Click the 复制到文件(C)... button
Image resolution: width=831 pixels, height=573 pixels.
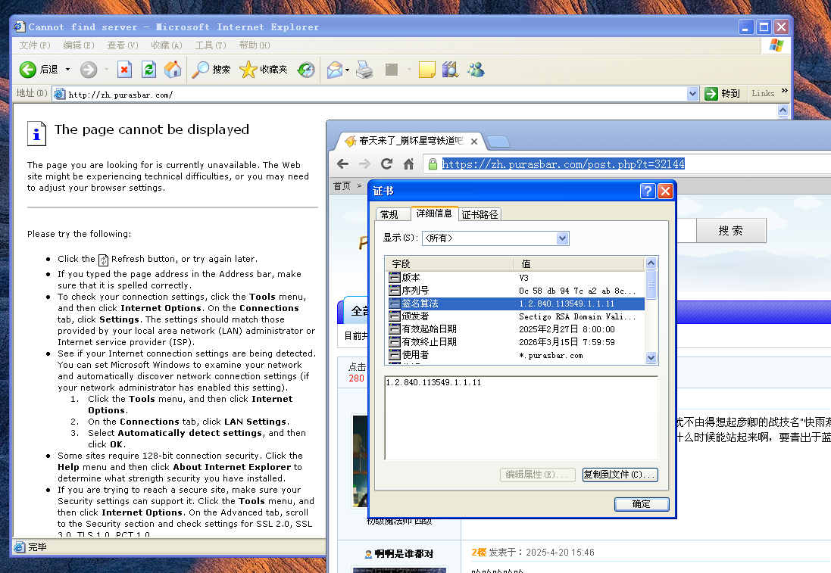tap(620, 475)
